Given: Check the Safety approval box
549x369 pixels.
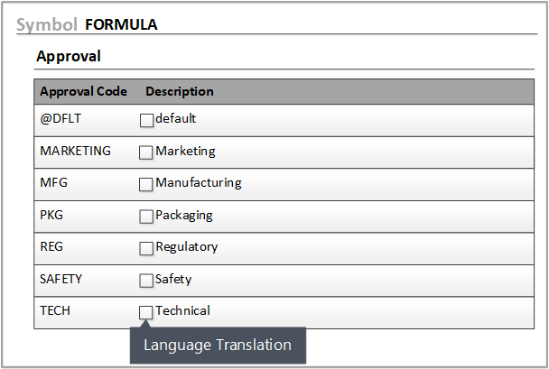Looking at the screenshot, I should point(146,281).
